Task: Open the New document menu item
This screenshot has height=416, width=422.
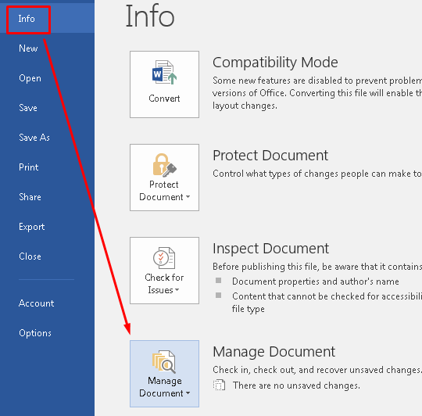Action: click(28, 48)
